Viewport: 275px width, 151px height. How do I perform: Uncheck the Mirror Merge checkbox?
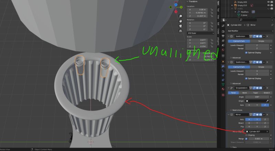click(246, 139)
